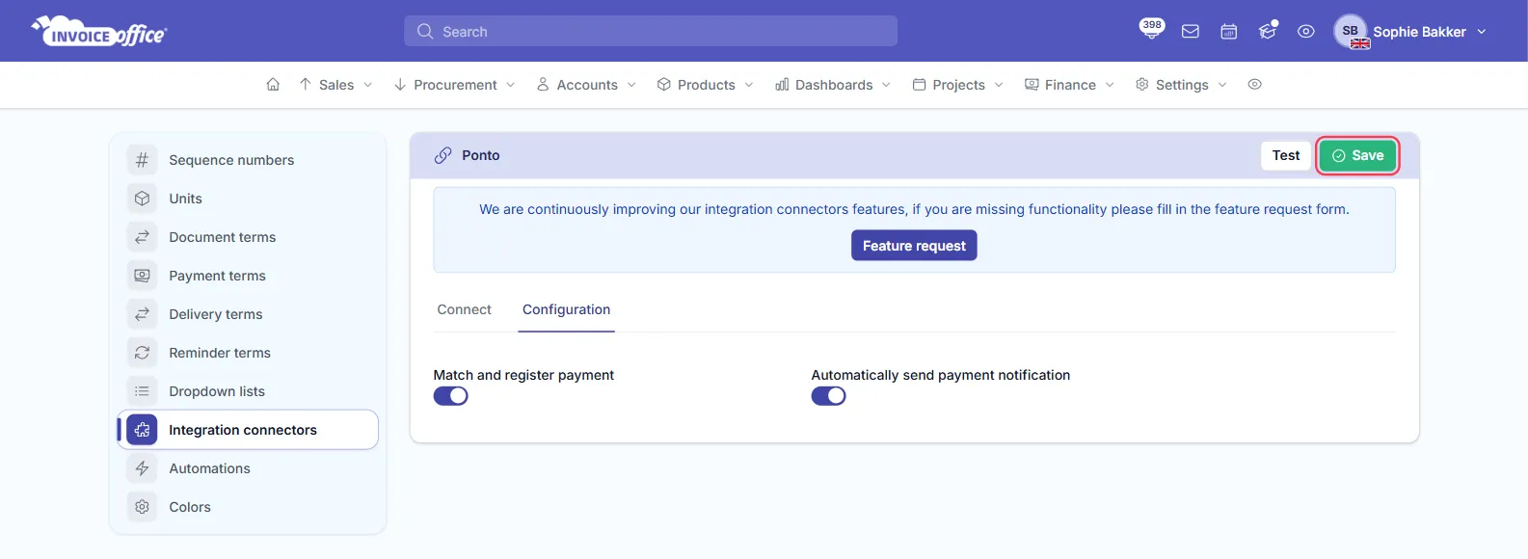The width and height of the screenshot is (1528, 559).
Task: Click the SB user avatar
Action: [x=1351, y=31]
